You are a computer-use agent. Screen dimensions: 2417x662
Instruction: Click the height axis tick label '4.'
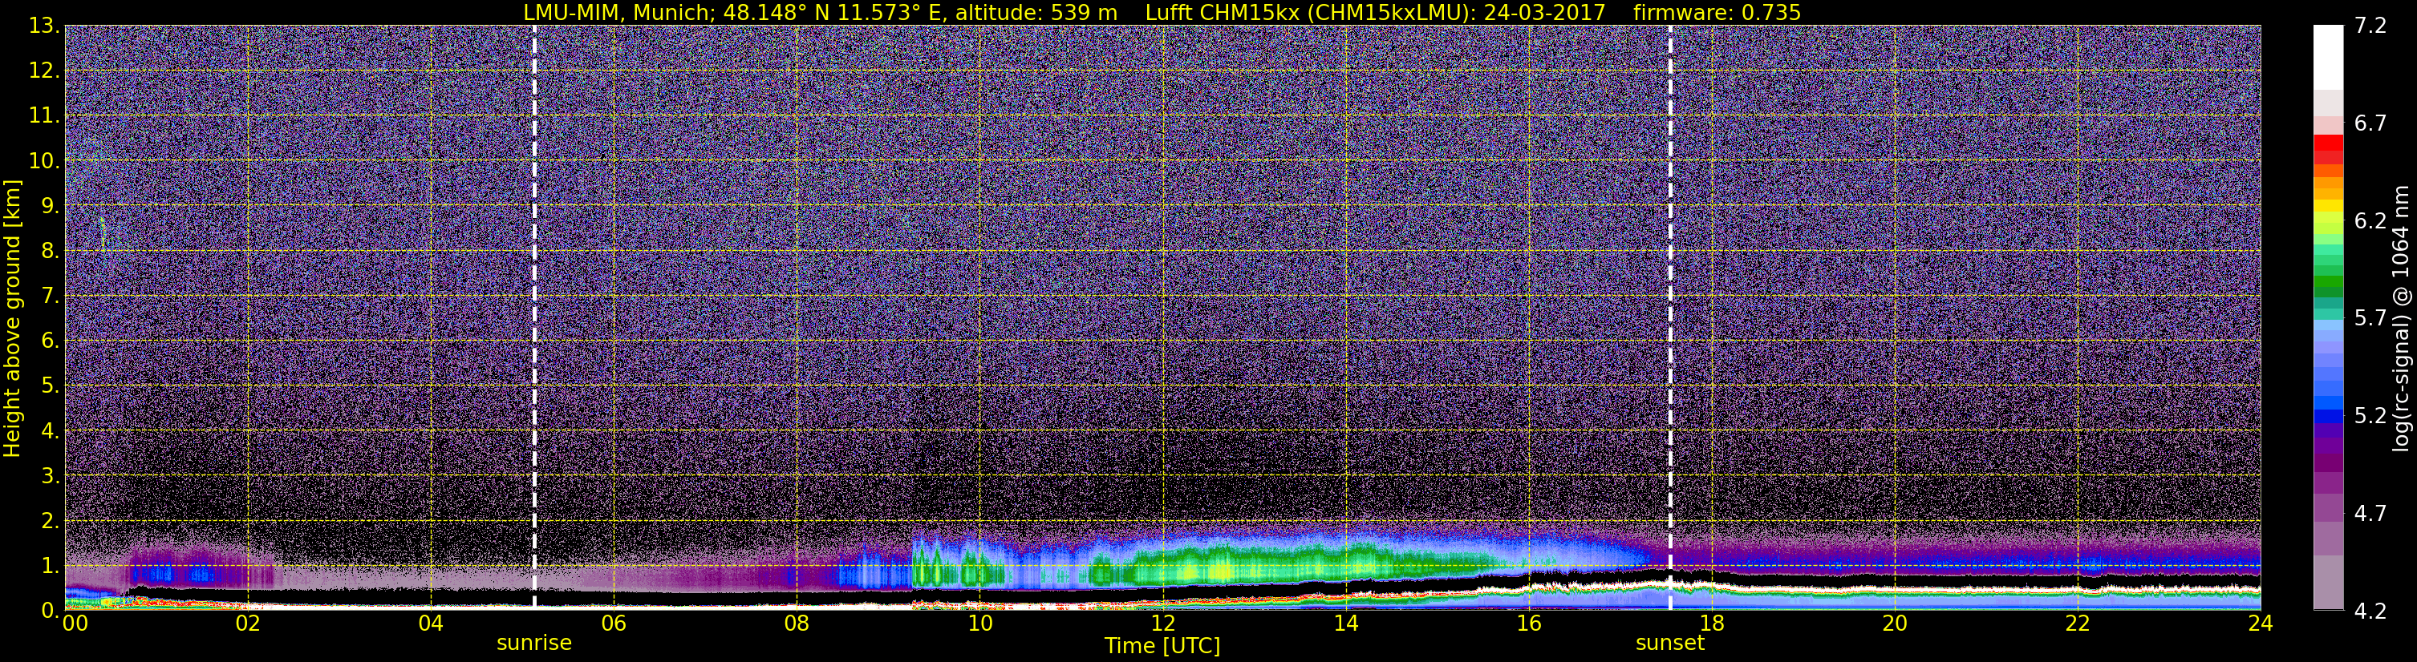point(50,430)
